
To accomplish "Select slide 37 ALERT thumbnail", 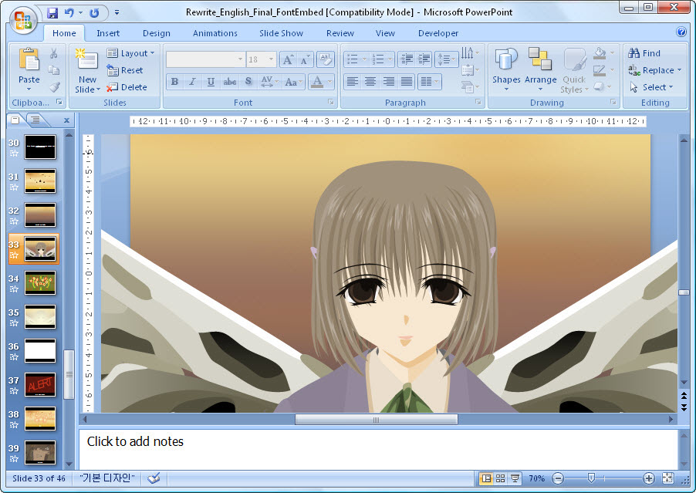I will coord(40,385).
